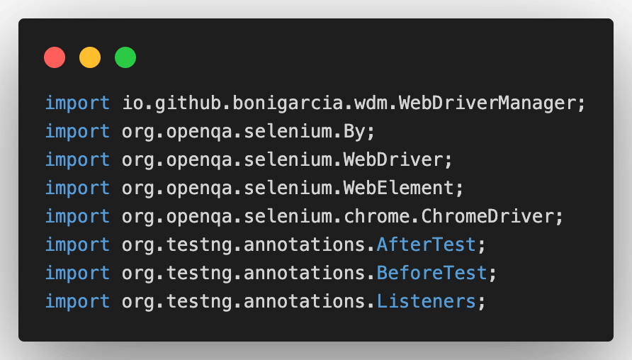Image resolution: width=632 pixels, height=360 pixels.
Task: Click the green maximize dot
Action: [125, 57]
